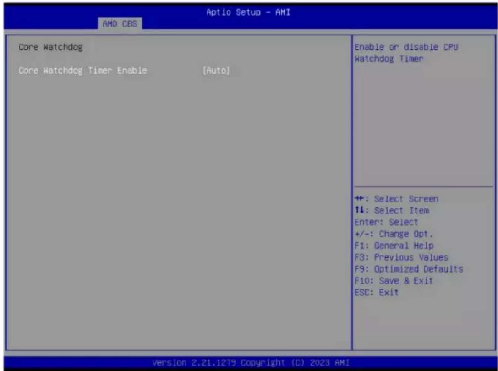
Task: Click the F9: Optimized Defaults hint
Action: pos(409,269)
